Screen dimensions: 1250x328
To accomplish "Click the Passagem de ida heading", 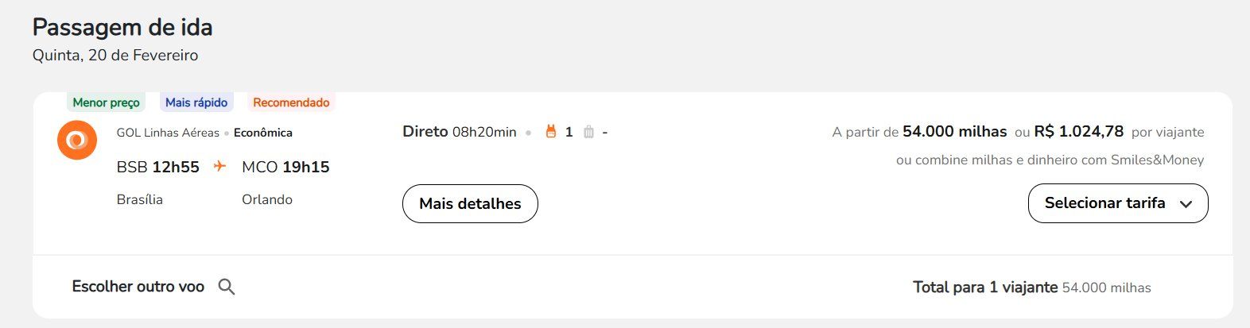I will [x=122, y=28].
